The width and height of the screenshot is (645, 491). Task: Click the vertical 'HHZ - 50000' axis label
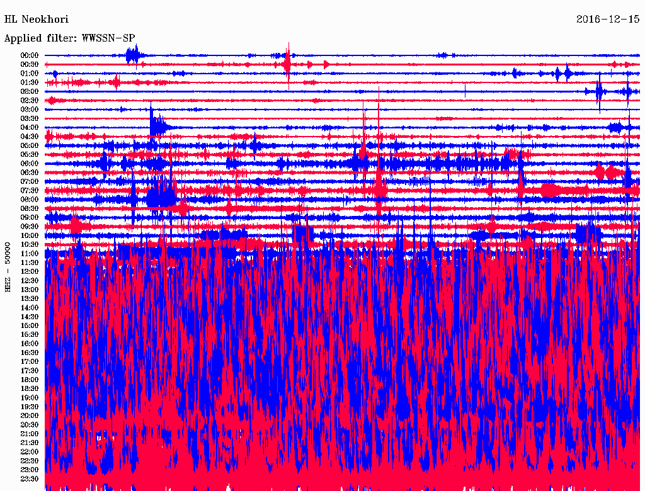[x=8, y=267]
